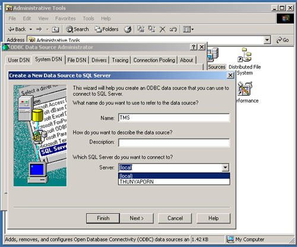Open the Help menu
The height and width of the screenshot is (247, 297).
pyautogui.click(x=106, y=18)
